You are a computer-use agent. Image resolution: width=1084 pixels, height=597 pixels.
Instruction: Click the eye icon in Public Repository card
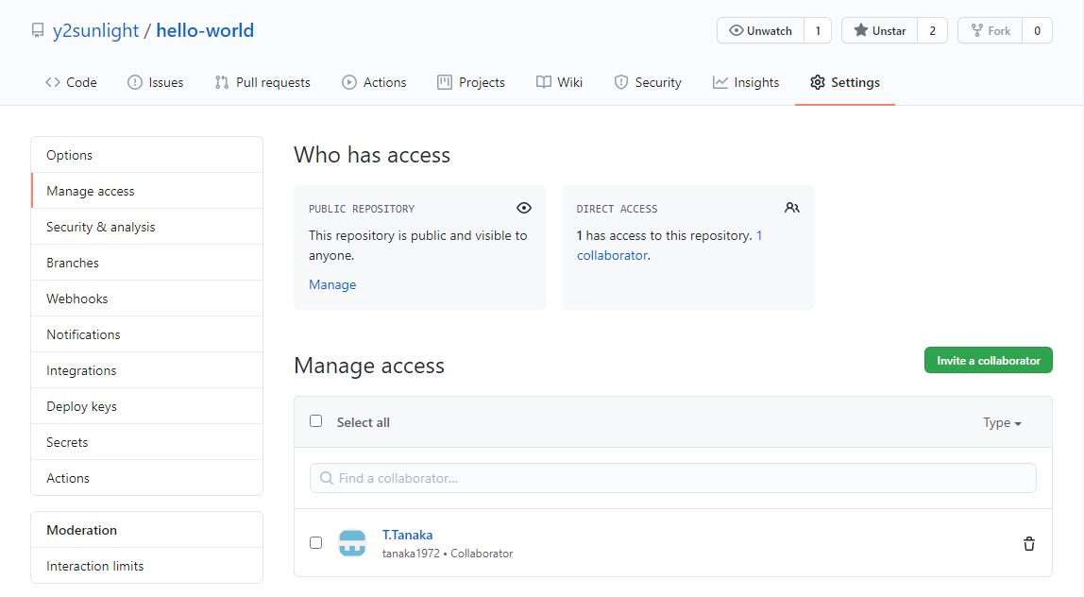click(x=524, y=208)
